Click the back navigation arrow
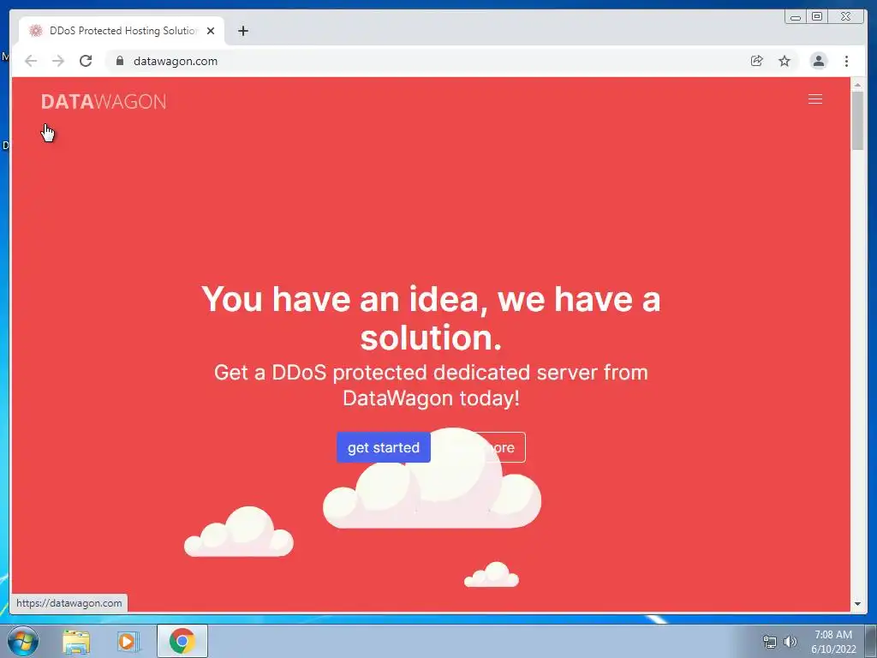This screenshot has height=658, width=877. click(31, 61)
